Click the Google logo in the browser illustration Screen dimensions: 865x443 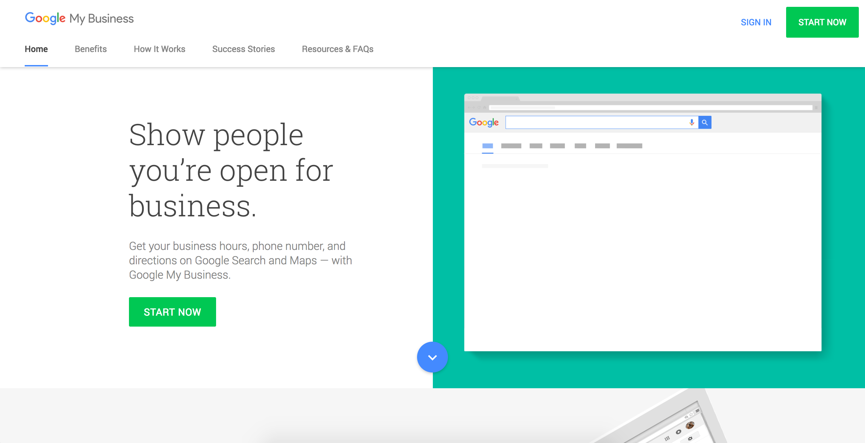(x=484, y=122)
